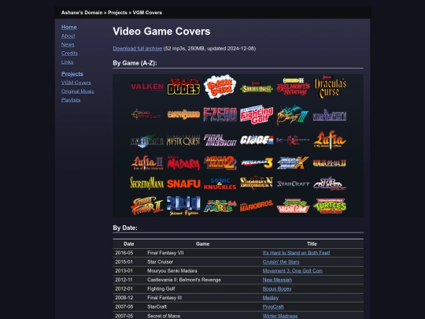This screenshot has width=425, height=319.
Task: Open the Lufia II logo
Action: 147,163
